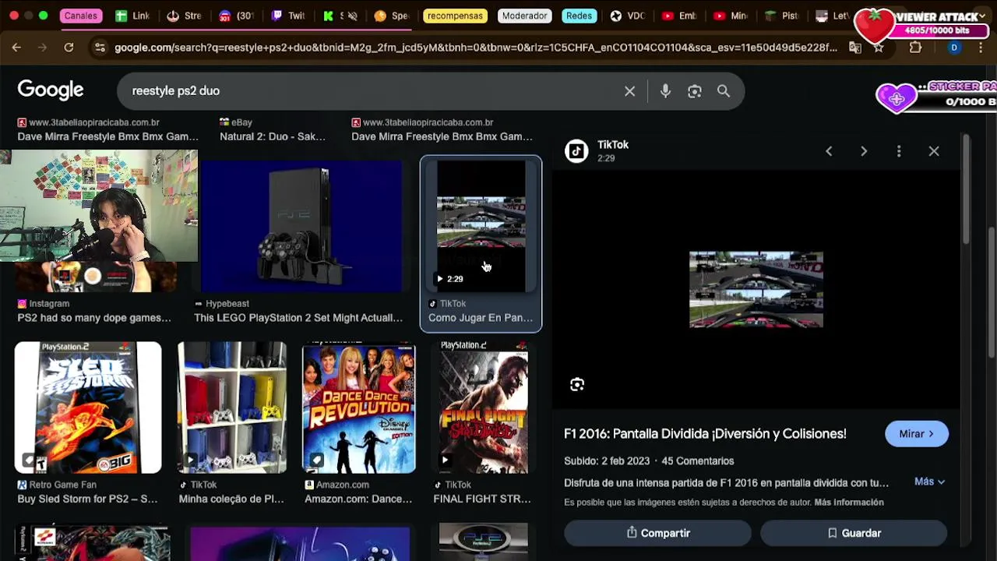Switch to the Emb YouTube tab
The height and width of the screenshot is (561, 997).
click(679, 16)
